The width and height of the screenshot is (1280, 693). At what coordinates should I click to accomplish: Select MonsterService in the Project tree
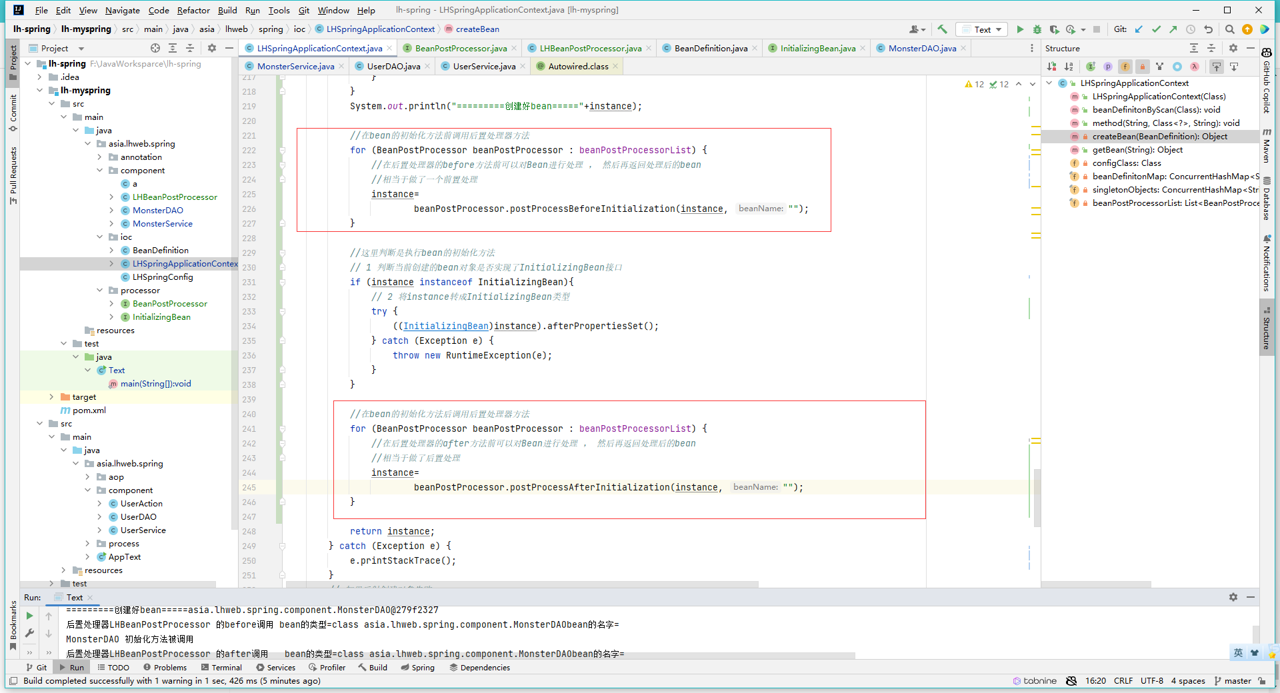162,224
